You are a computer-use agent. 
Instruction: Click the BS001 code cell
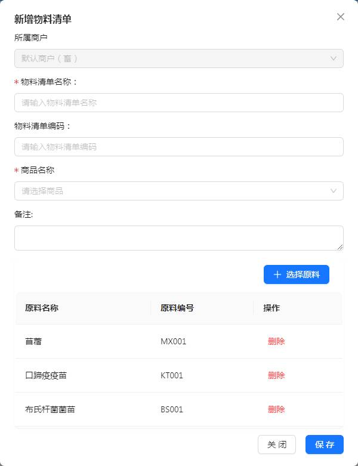tap(172, 409)
